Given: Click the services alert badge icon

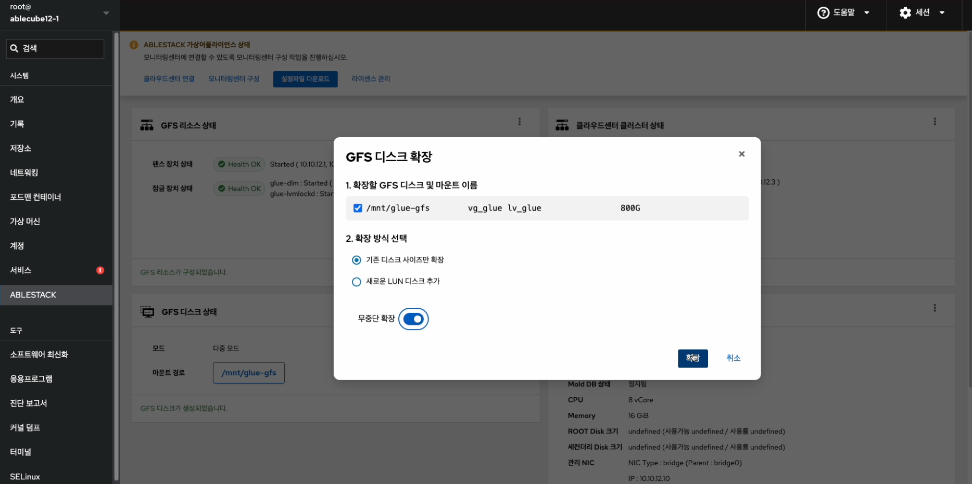Looking at the screenshot, I should (x=100, y=270).
